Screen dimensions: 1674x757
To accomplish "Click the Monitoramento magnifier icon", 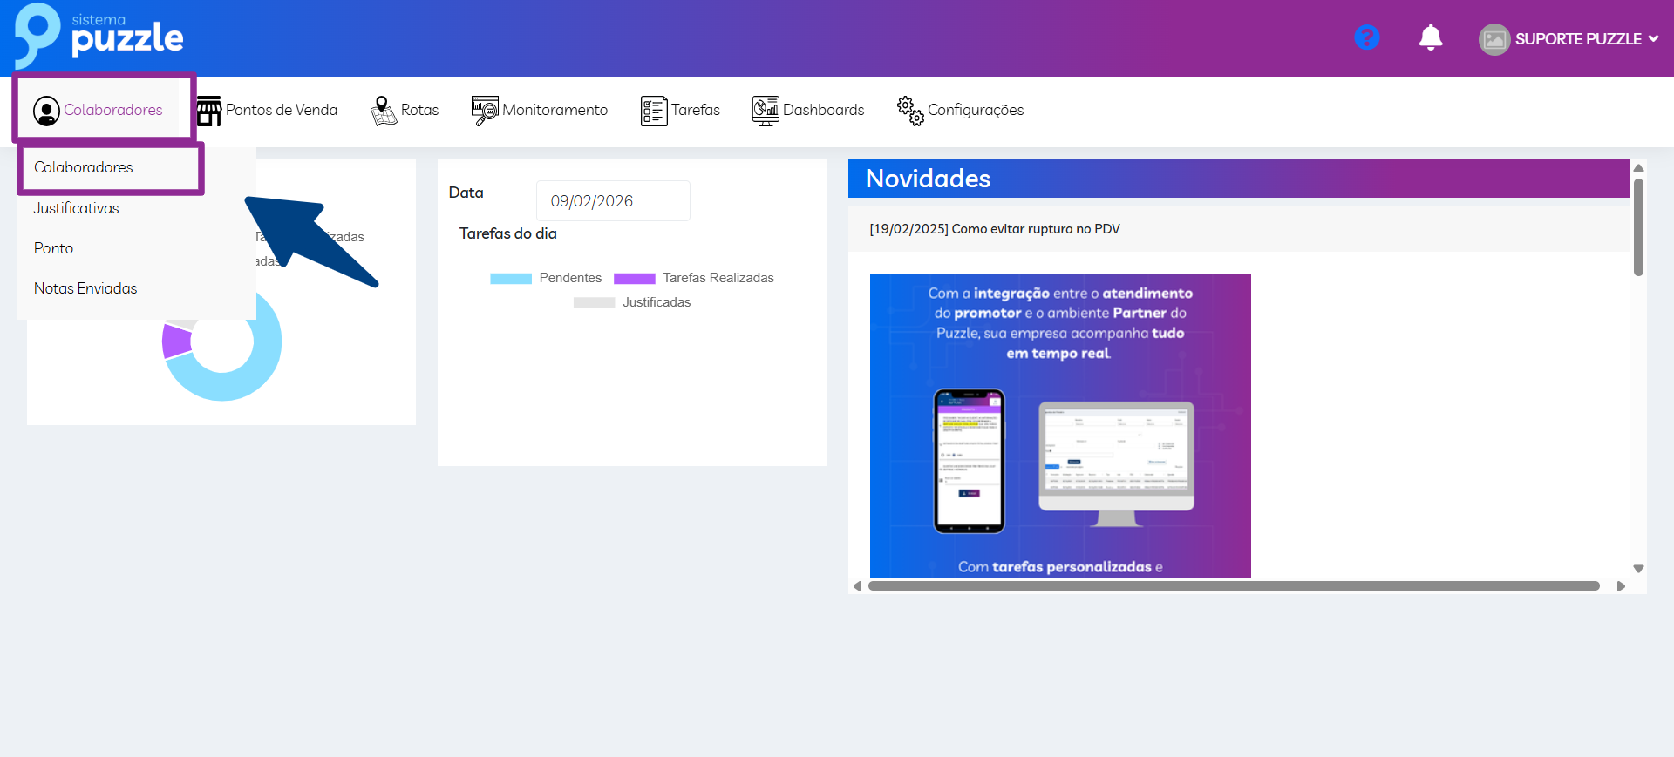I will [x=485, y=111].
